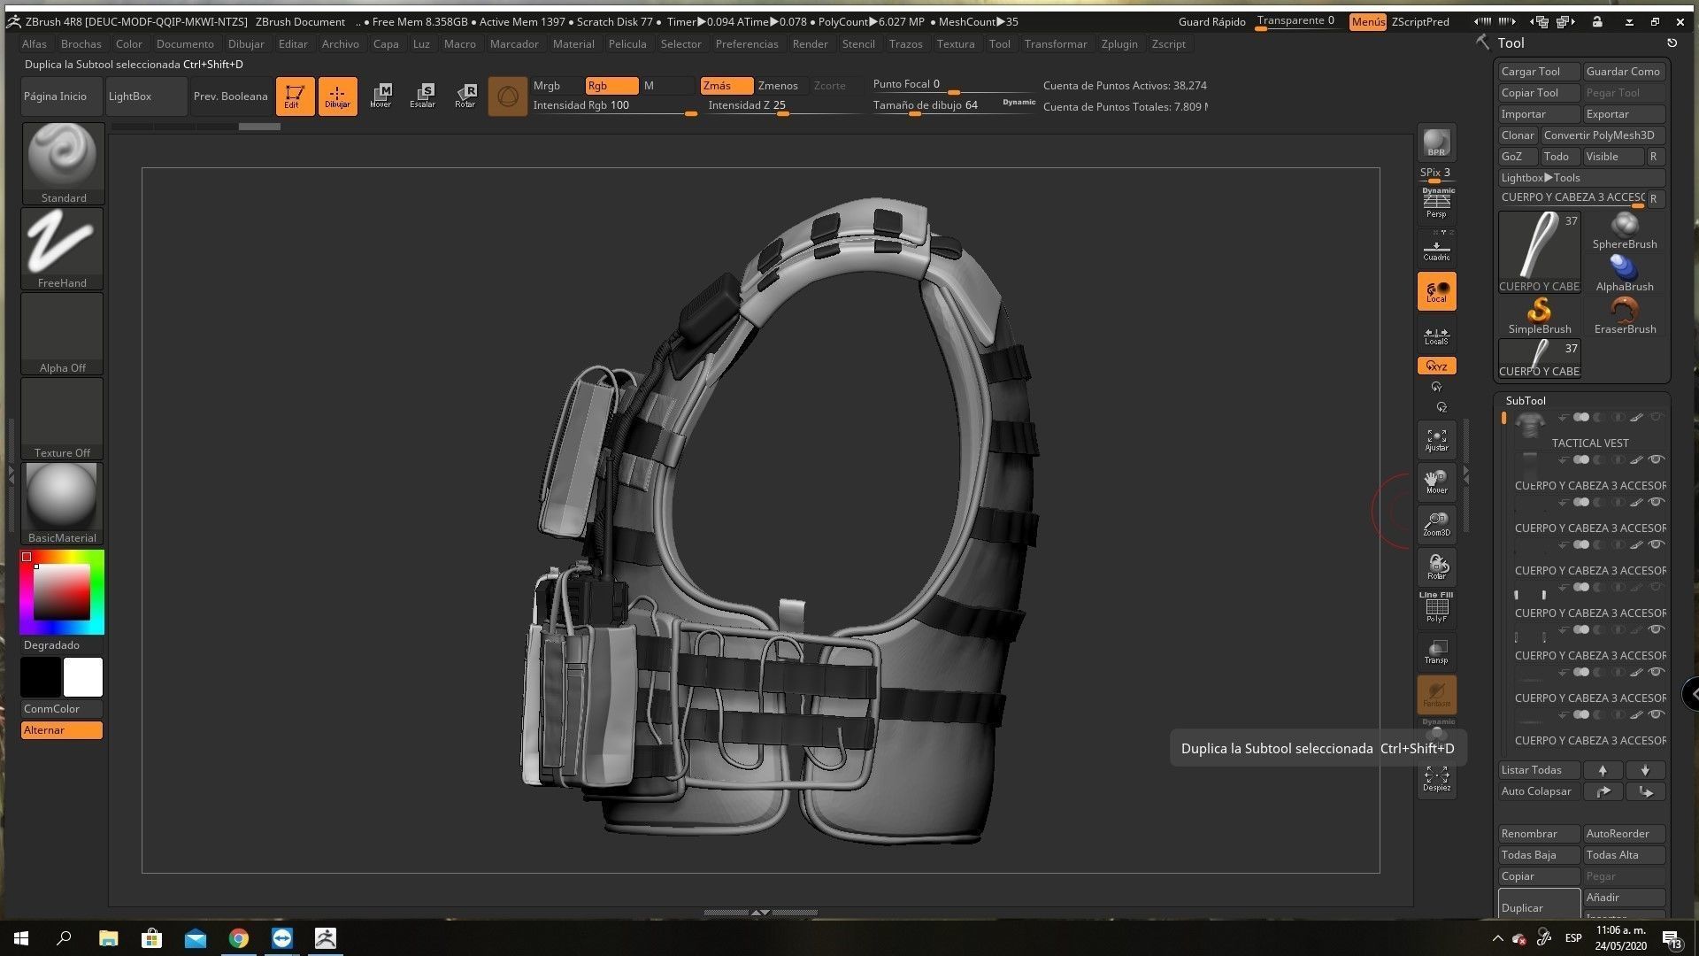The width and height of the screenshot is (1699, 956).
Task: Open the Preferencias menu
Action: [x=747, y=43]
